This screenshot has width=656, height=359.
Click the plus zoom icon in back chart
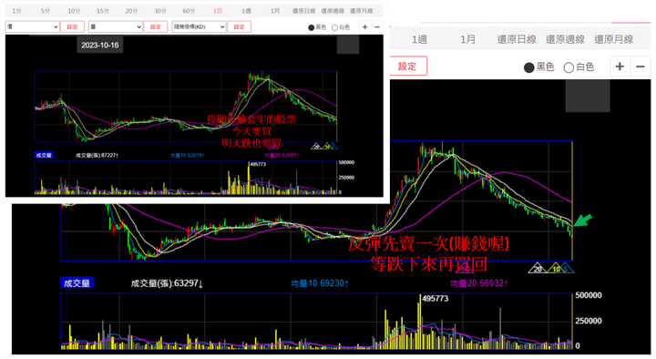(x=620, y=67)
